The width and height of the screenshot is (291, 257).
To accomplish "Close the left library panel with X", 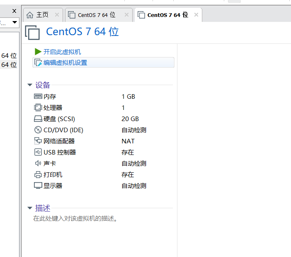I will (14, 11).
